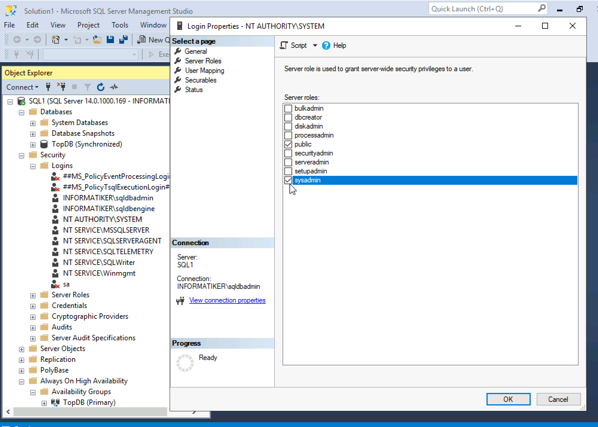Click Cancel in Login Properties

click(x=558, y=399)
